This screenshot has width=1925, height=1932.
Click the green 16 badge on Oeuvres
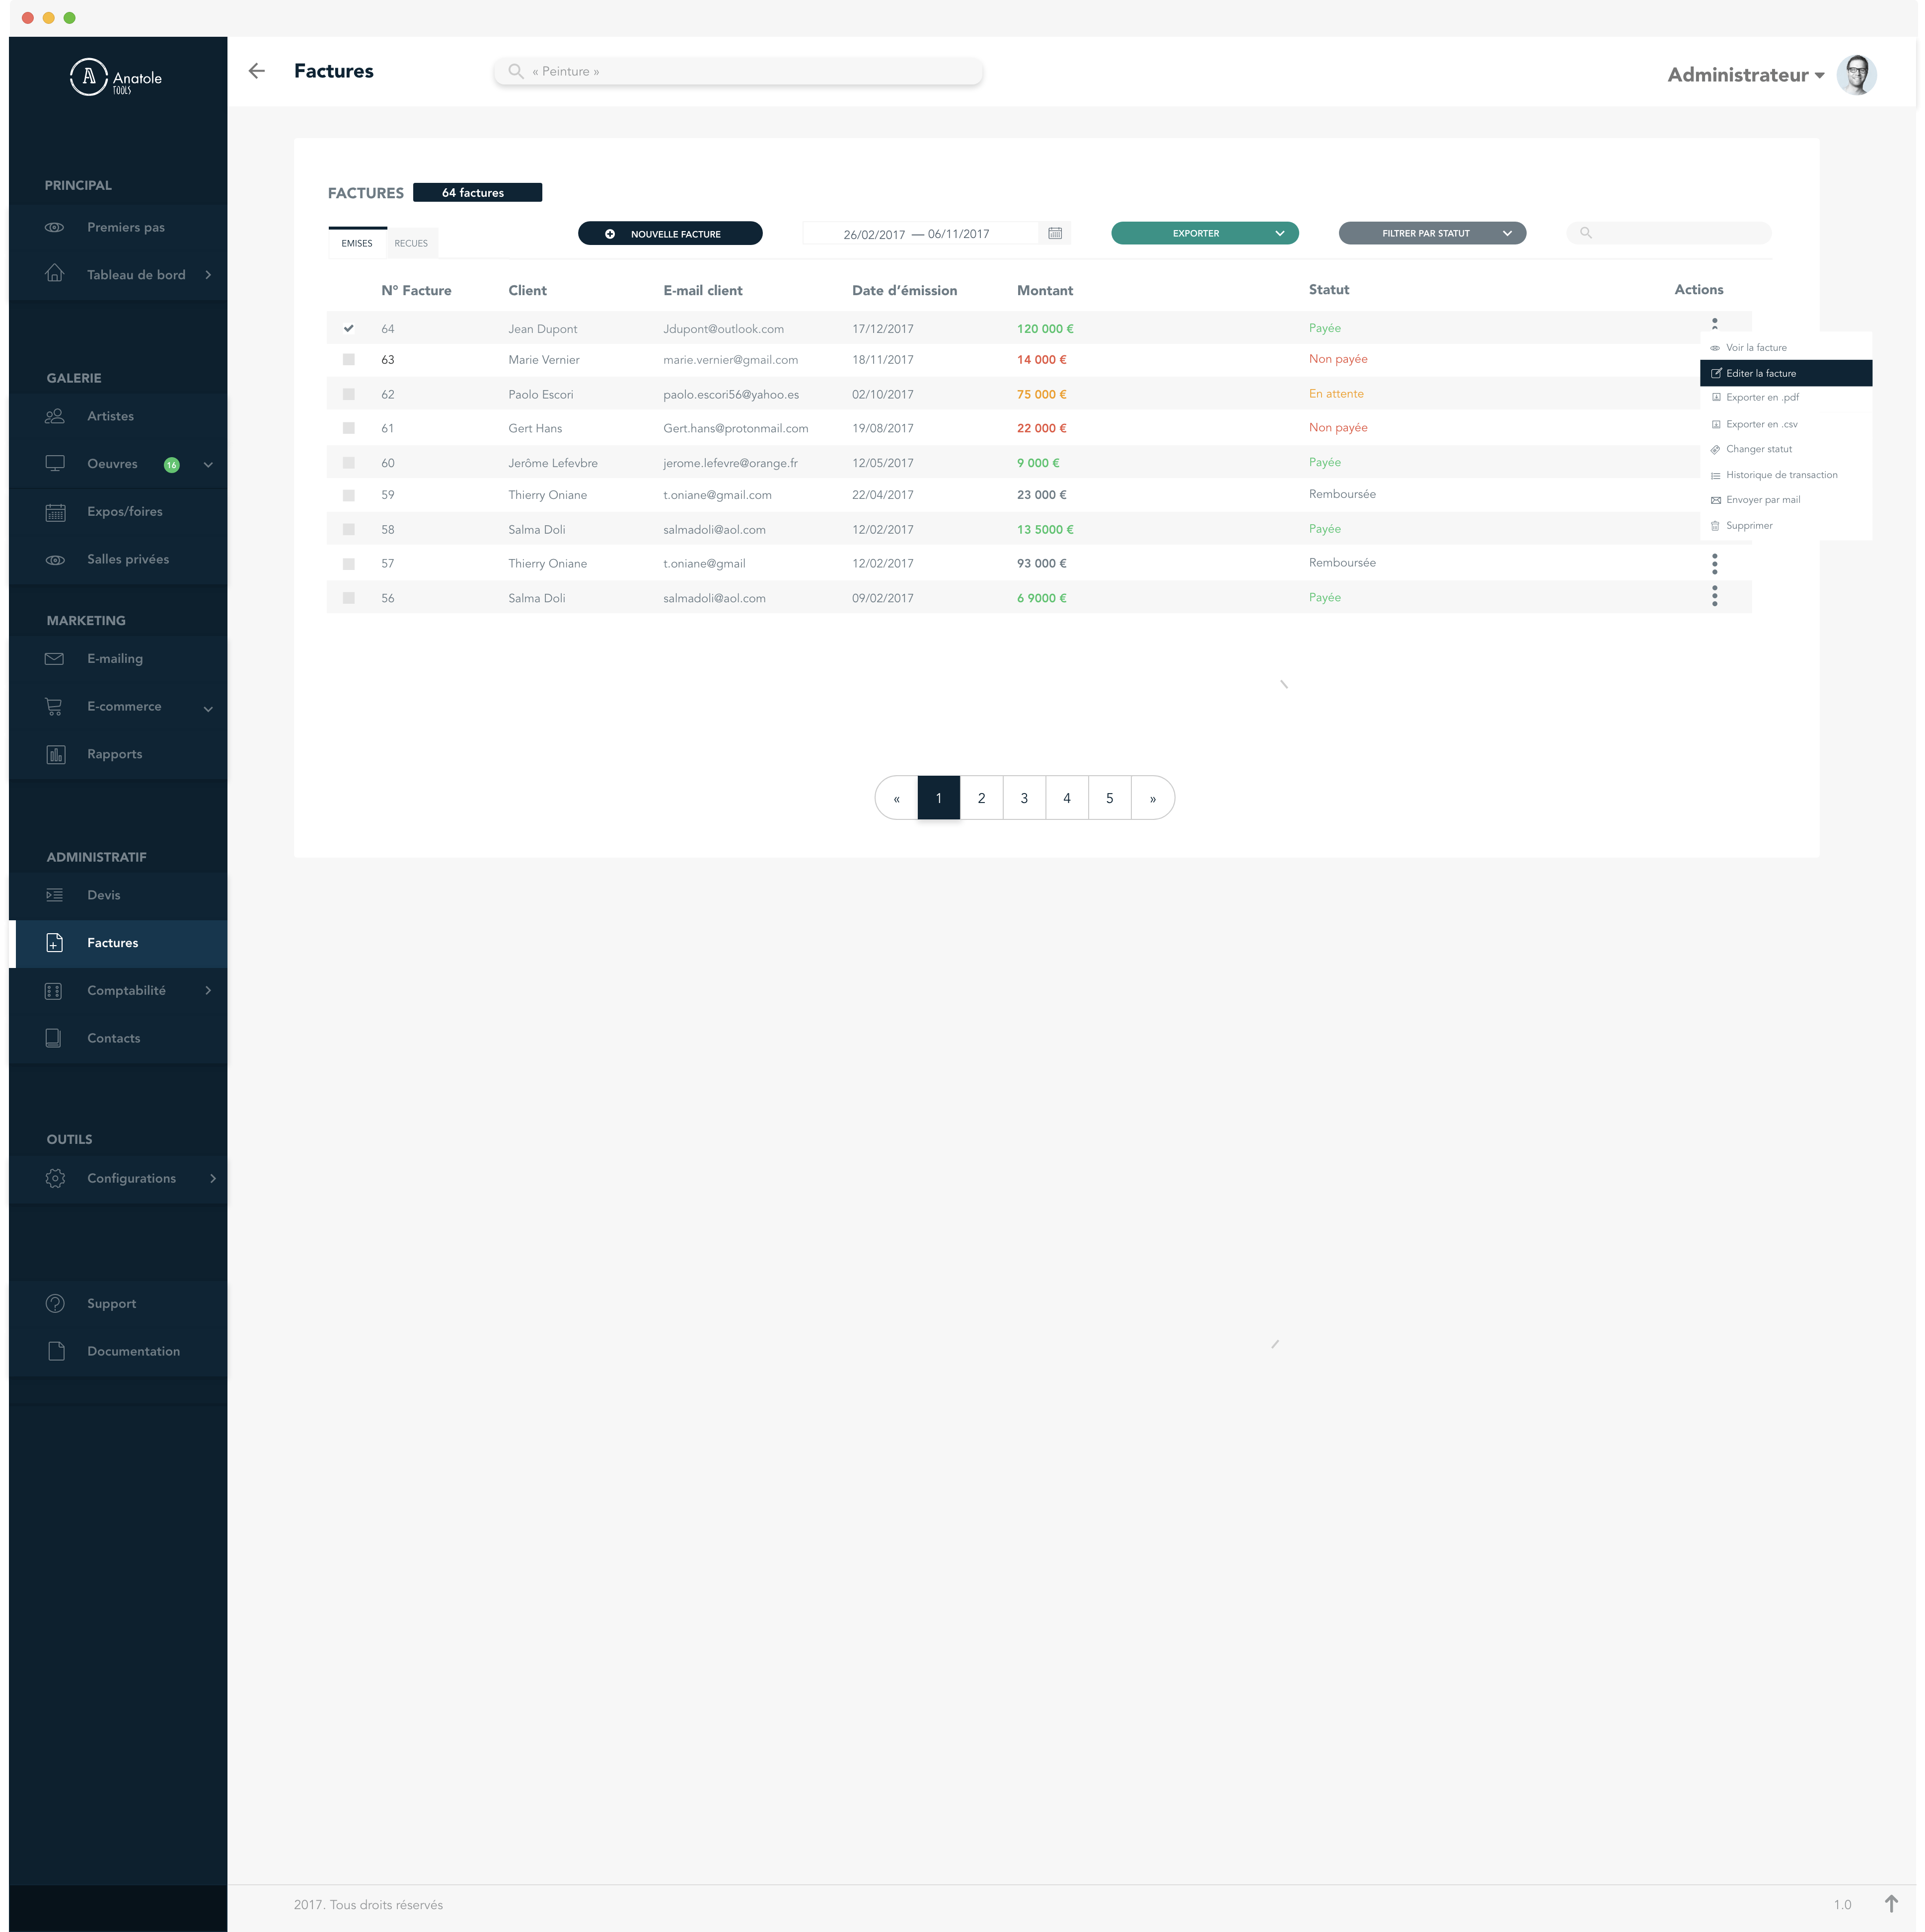pyautogui.click(x=172, y=465)
